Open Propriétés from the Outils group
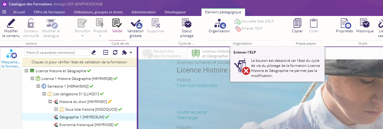Screen dimensions: 383x129 click(x=344, y=23)
